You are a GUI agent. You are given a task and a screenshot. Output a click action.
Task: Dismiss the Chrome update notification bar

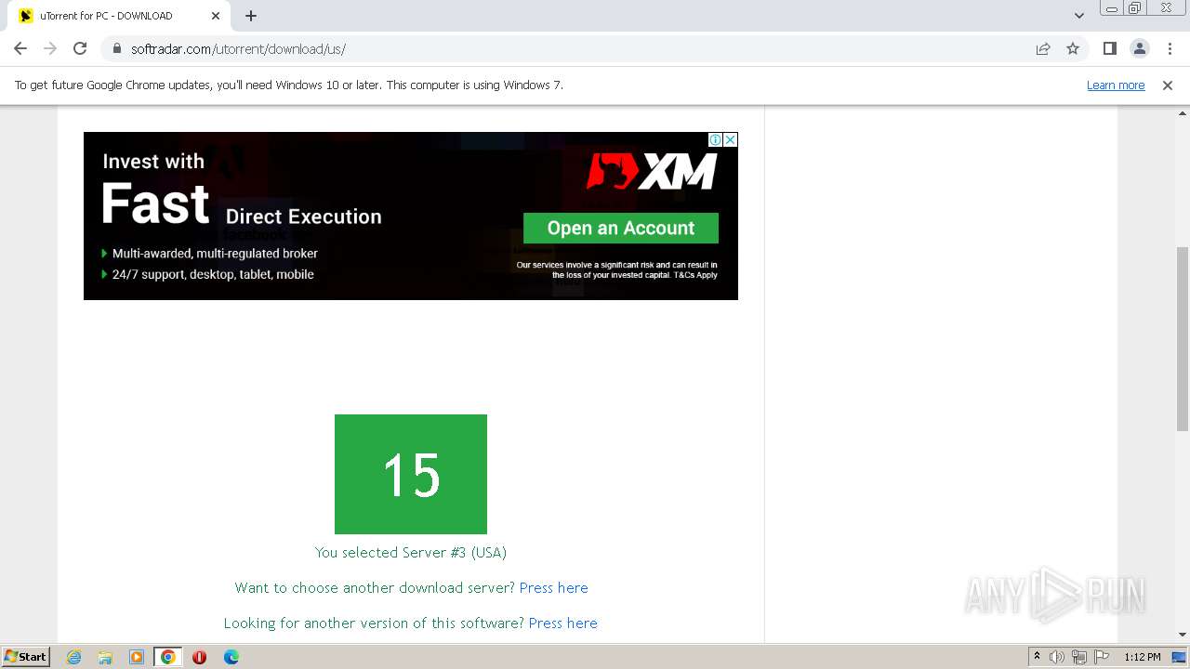click(1168, 85)
